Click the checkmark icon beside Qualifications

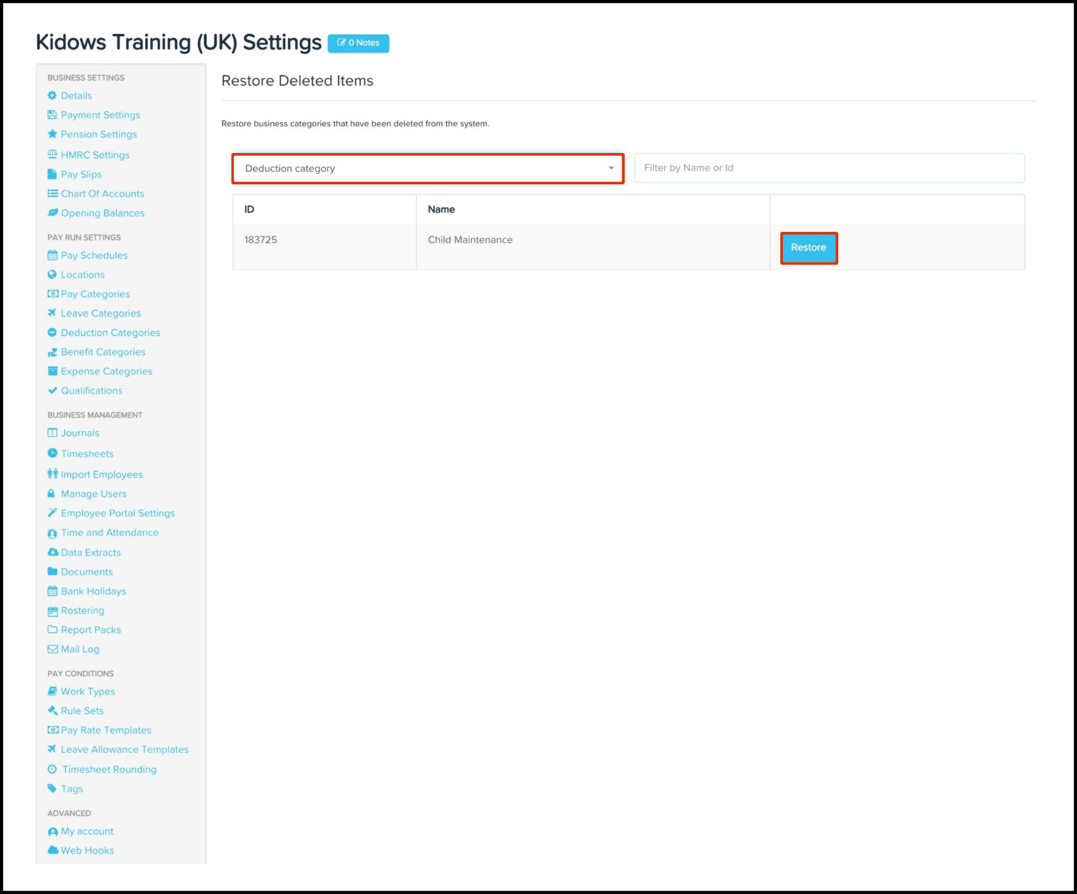[52, 391]
